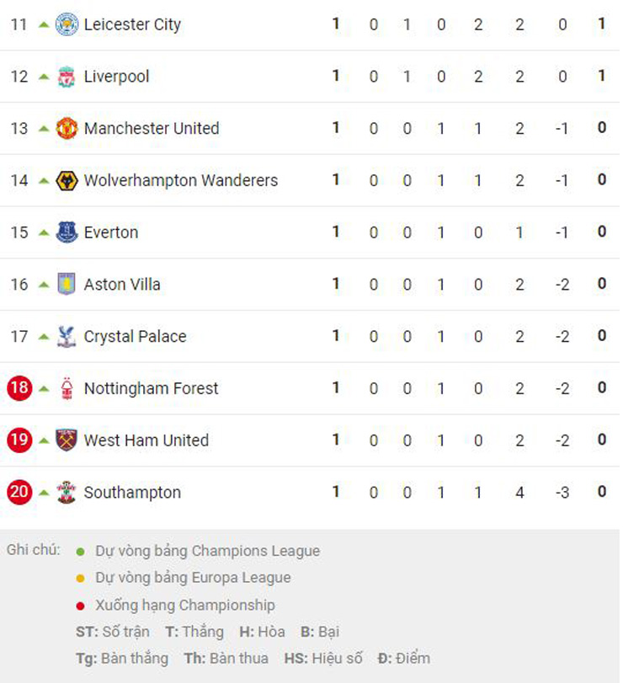Click the green Champions League legend dot

point(80,552)
